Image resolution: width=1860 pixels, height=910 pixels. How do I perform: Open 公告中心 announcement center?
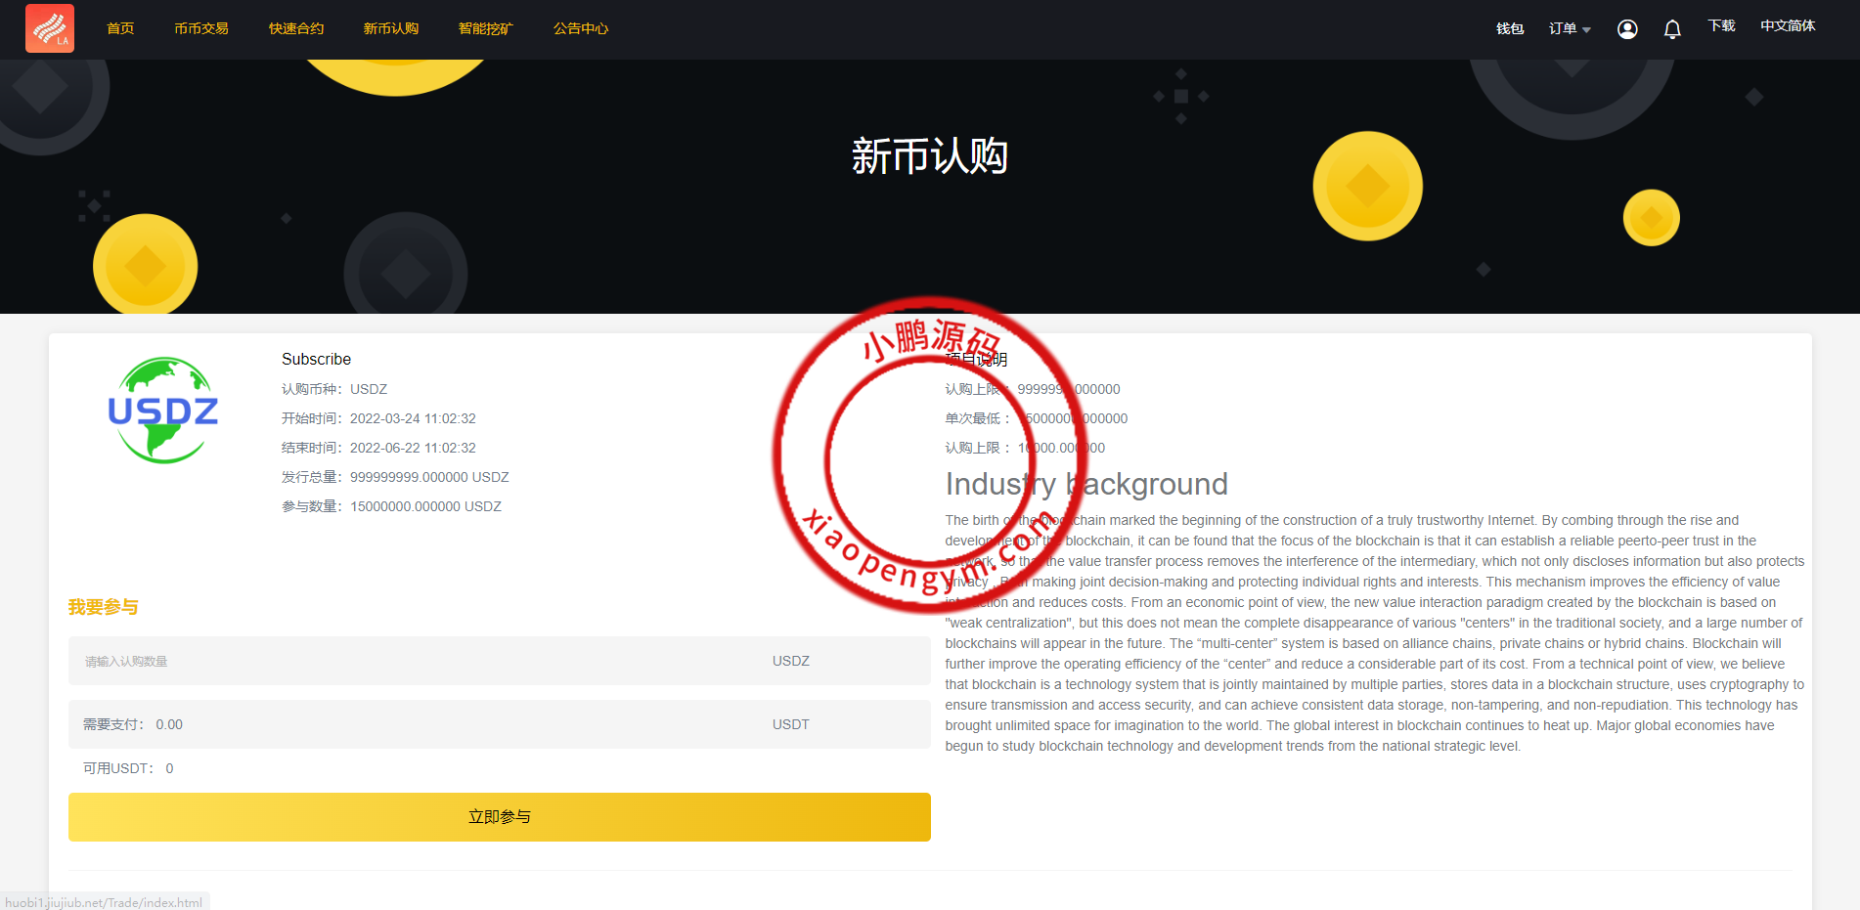(x=581, y=29)
